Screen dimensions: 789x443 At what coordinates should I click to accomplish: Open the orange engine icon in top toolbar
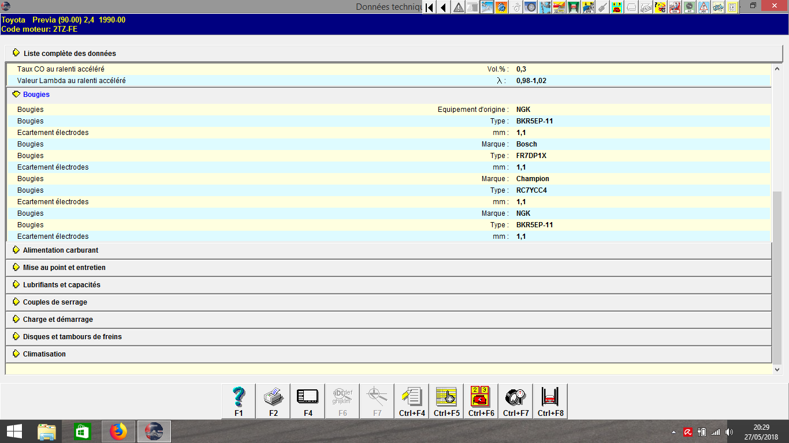pos(501,7)
